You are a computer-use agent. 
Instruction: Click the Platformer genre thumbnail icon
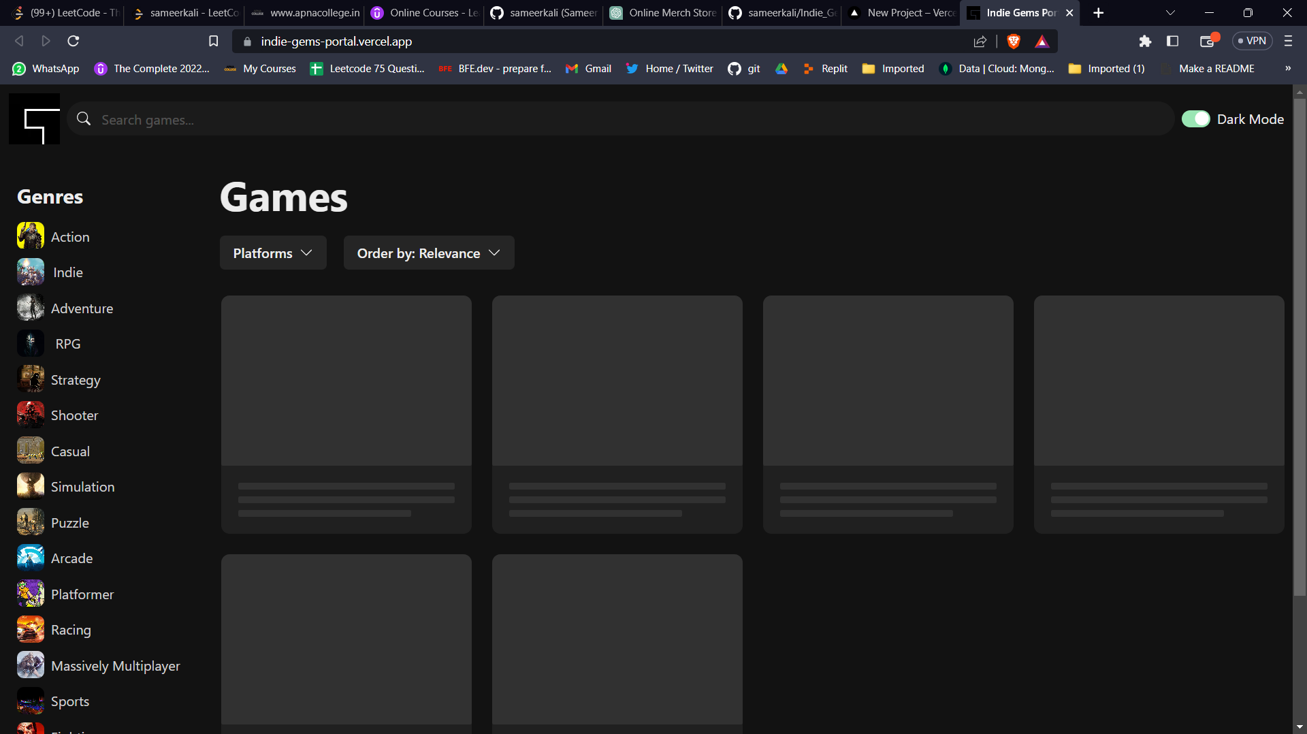(x=31, y=594)
